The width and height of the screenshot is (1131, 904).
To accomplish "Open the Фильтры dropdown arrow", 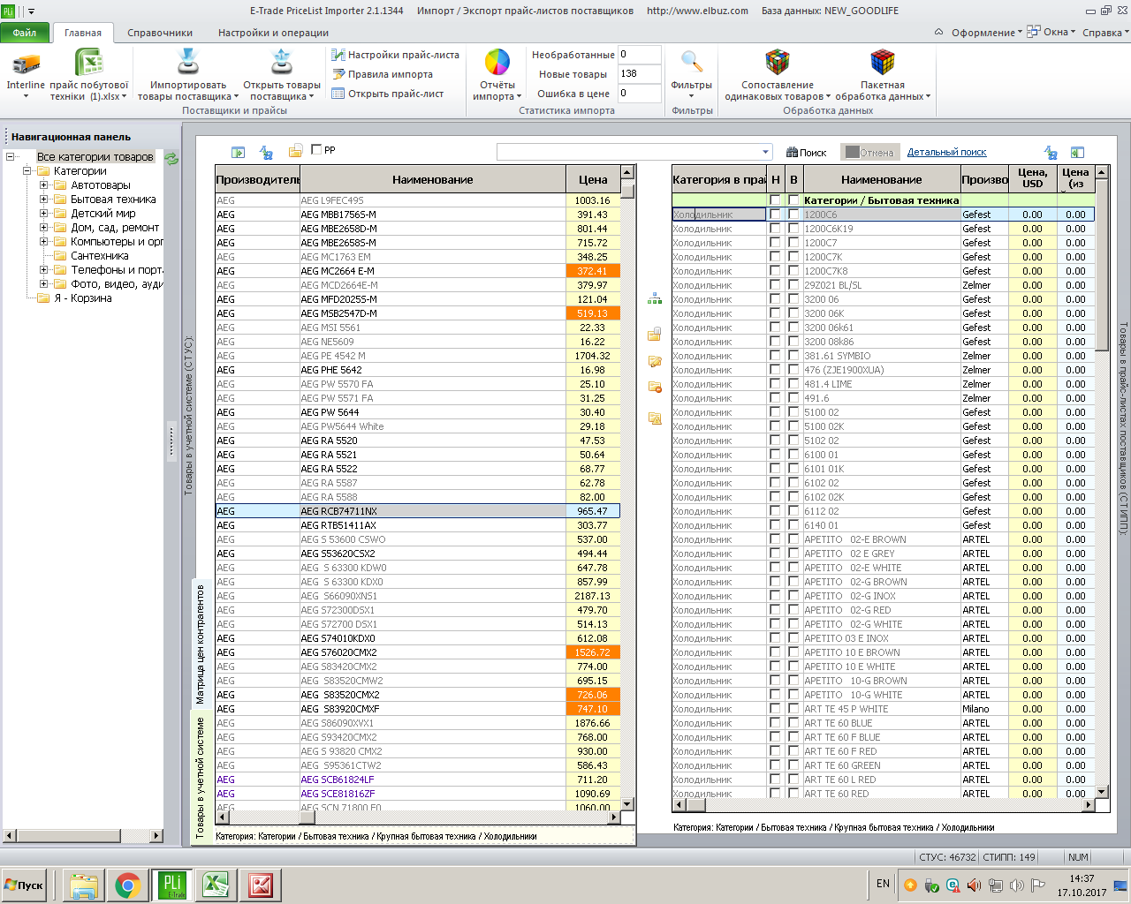I will (692, 97).
